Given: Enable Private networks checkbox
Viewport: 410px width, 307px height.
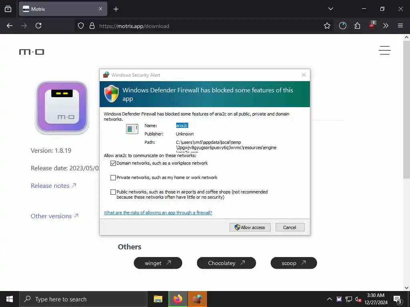Looking at the screenshot, I should click(113, 178).
